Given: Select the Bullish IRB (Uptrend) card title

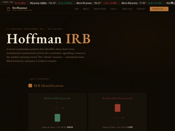Looking at the screenshot, I should tap(57, 98).
